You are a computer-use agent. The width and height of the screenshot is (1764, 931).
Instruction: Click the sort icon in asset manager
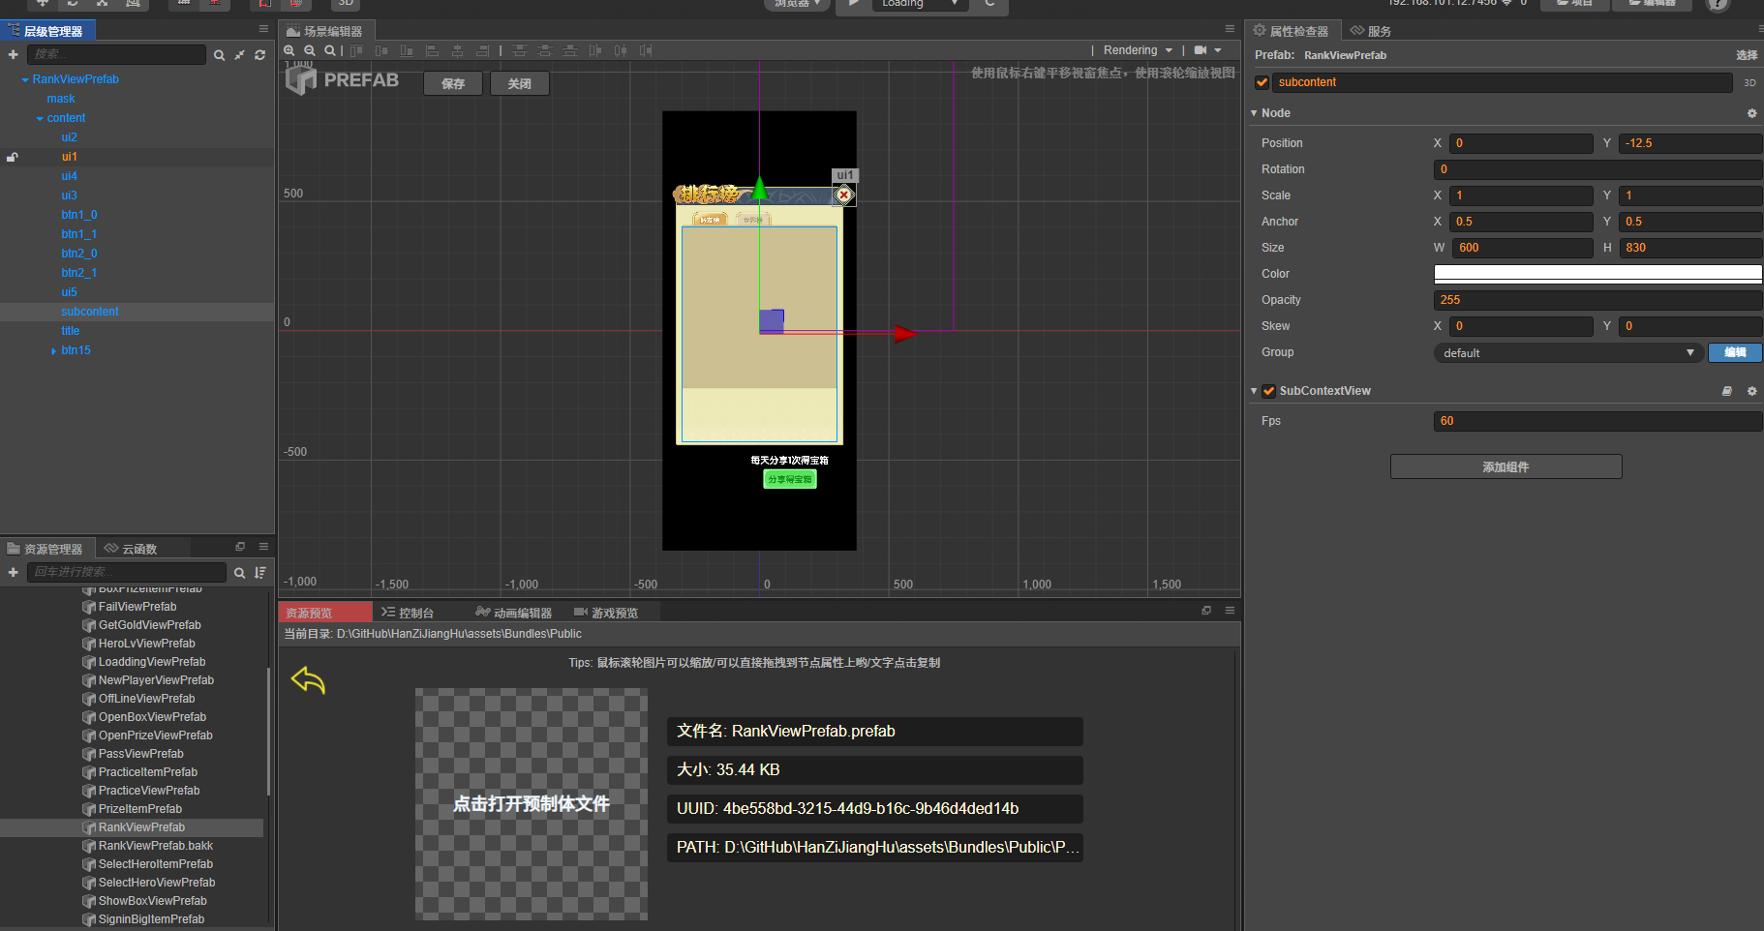[259, 573]
